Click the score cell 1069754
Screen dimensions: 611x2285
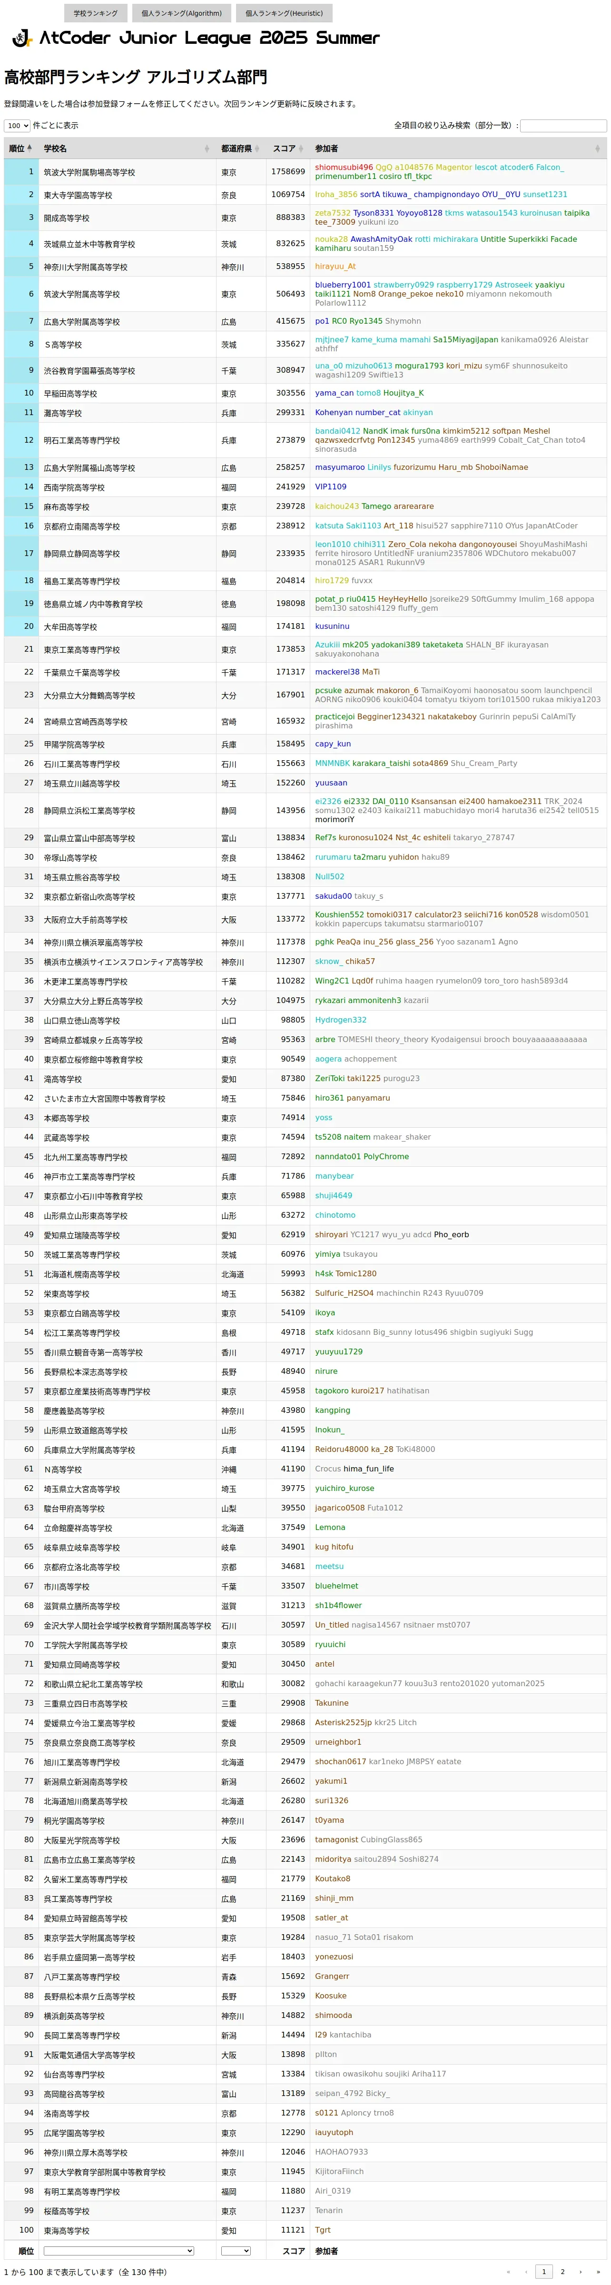pyautogui.click(x=287, y=195)
